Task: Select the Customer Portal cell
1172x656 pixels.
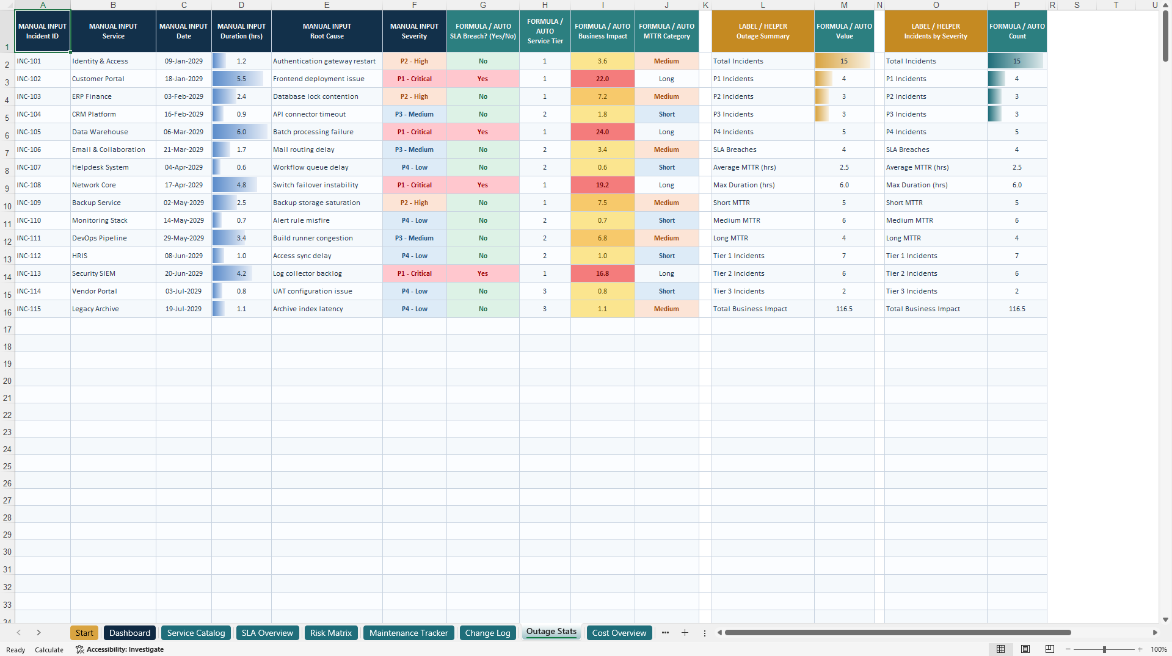Action: pyautogui.click(x=113, y=79)
